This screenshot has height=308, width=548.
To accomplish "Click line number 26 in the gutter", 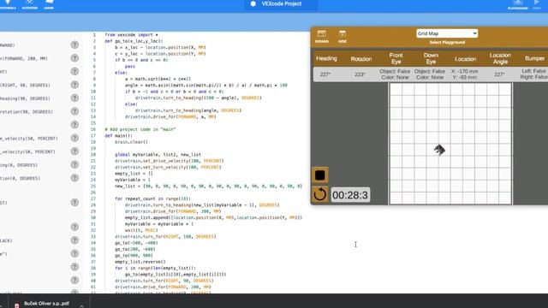I will coord(93,192).
